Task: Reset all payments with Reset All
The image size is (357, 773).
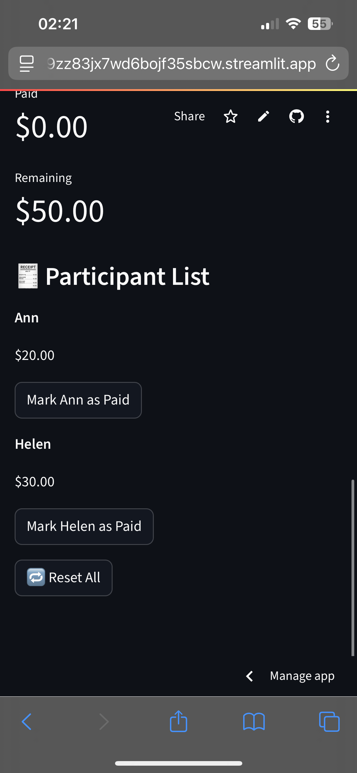Action: pyautogui.click(x=63, y=578)
